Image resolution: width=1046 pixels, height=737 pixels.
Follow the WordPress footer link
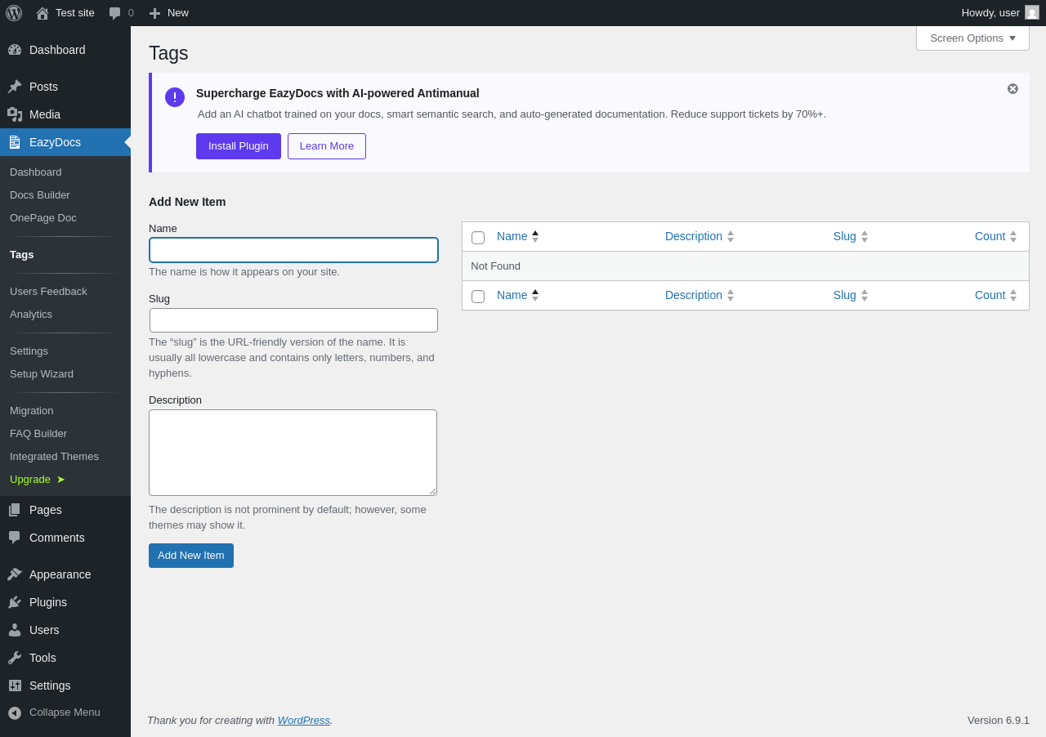click(304, 720)
